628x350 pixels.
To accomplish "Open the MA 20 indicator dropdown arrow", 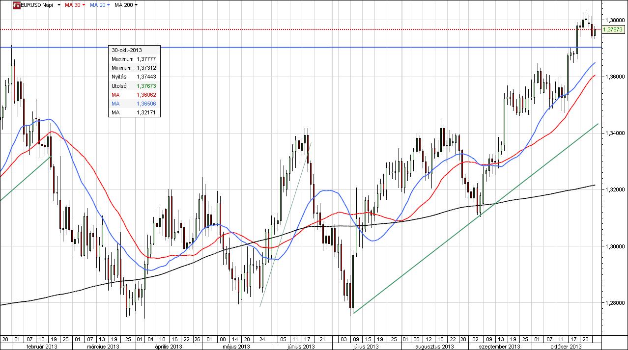I will (x=109, y=5).
